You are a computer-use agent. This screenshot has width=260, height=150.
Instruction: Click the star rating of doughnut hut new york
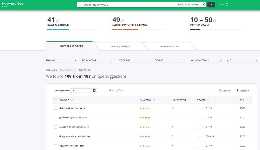[x=146, y=108]
